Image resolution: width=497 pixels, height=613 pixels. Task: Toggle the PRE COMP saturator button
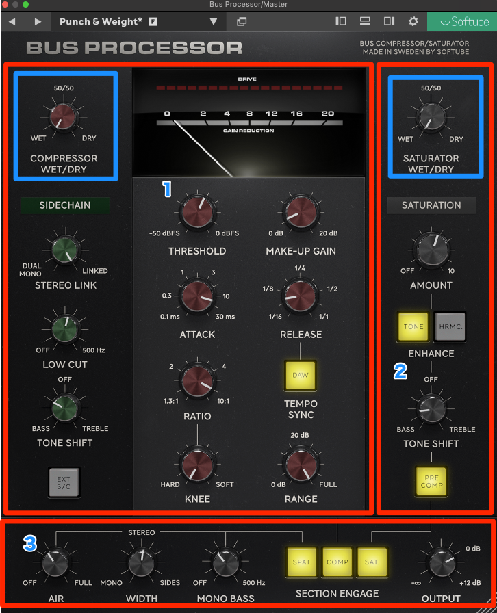(x=431, y=481)
